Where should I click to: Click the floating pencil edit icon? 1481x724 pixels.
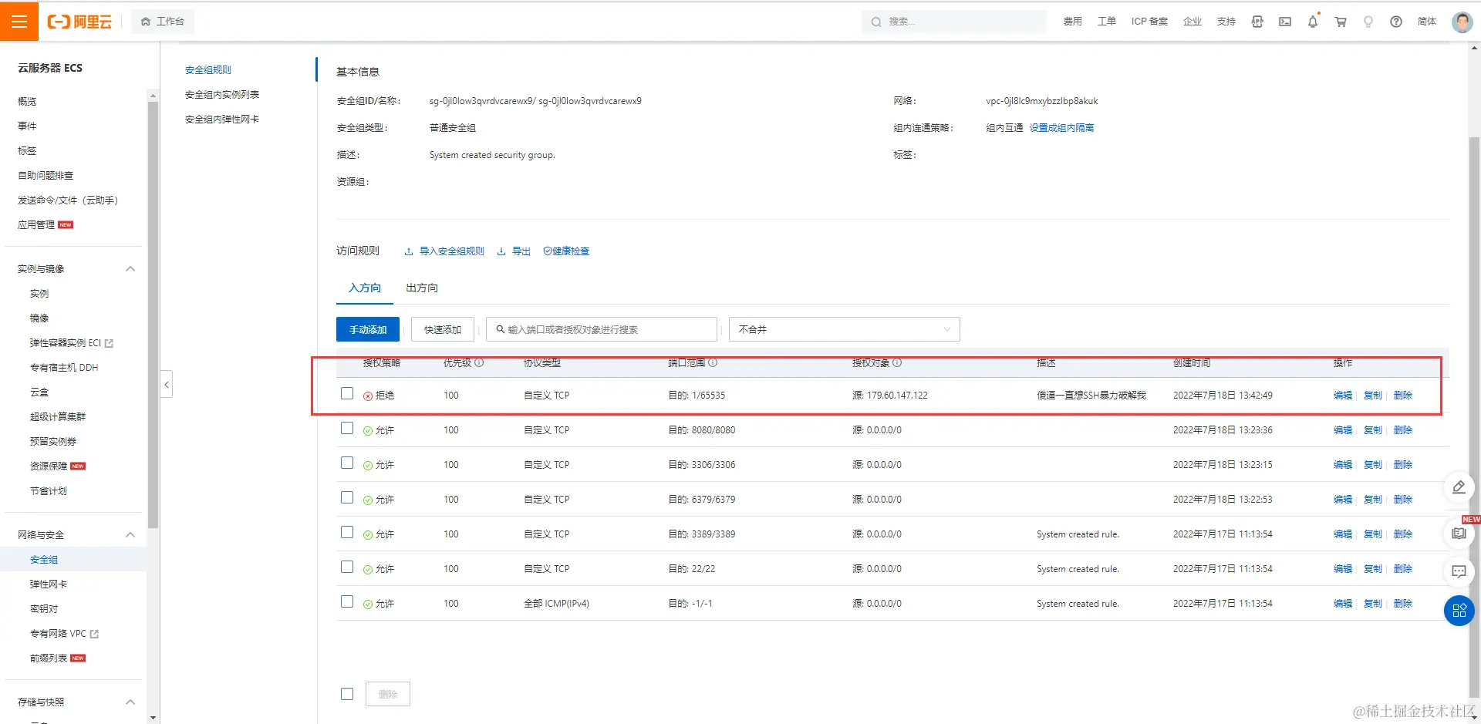[x=1459, y=487]
